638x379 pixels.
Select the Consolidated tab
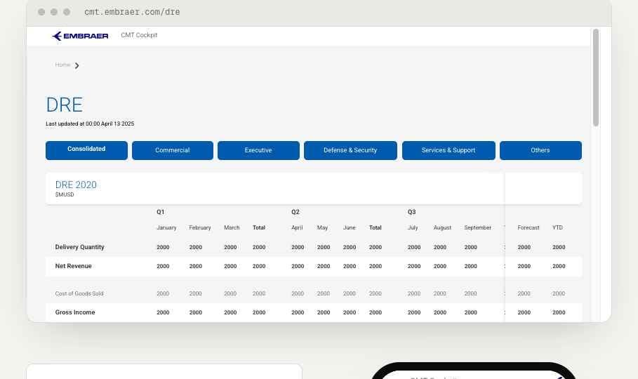click(86, 150)
